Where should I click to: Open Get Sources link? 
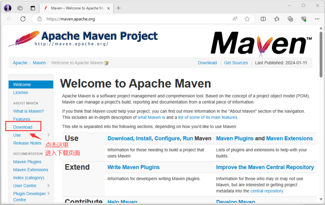236,63
